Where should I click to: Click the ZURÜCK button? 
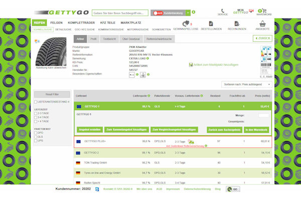[262, 38]
